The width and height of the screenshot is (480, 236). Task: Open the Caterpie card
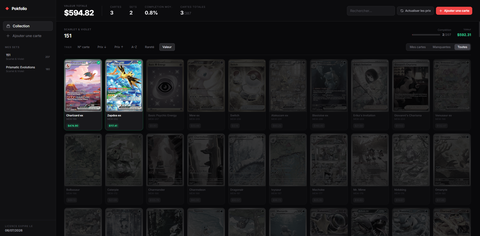click(124, 169)
